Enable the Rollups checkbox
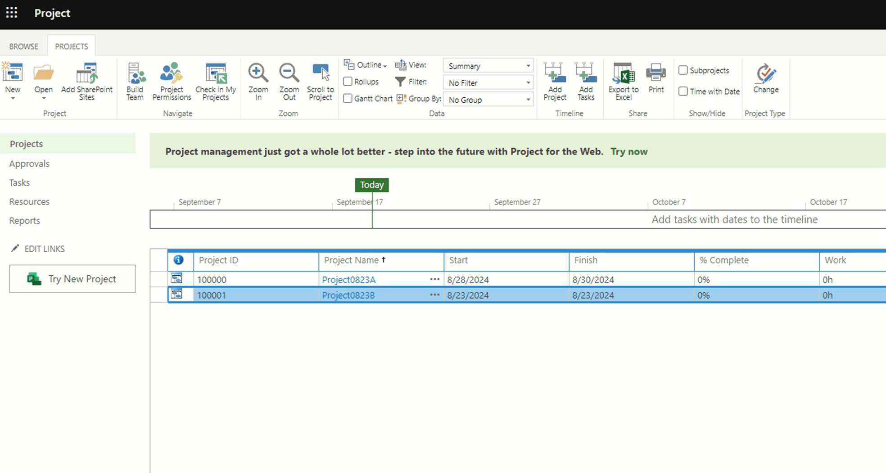Image resolution: width=886 pixels, height=473 pixels. 348,82
